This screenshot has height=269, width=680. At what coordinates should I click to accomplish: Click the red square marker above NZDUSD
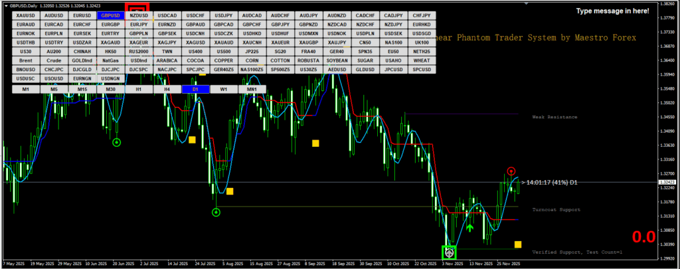138,7
